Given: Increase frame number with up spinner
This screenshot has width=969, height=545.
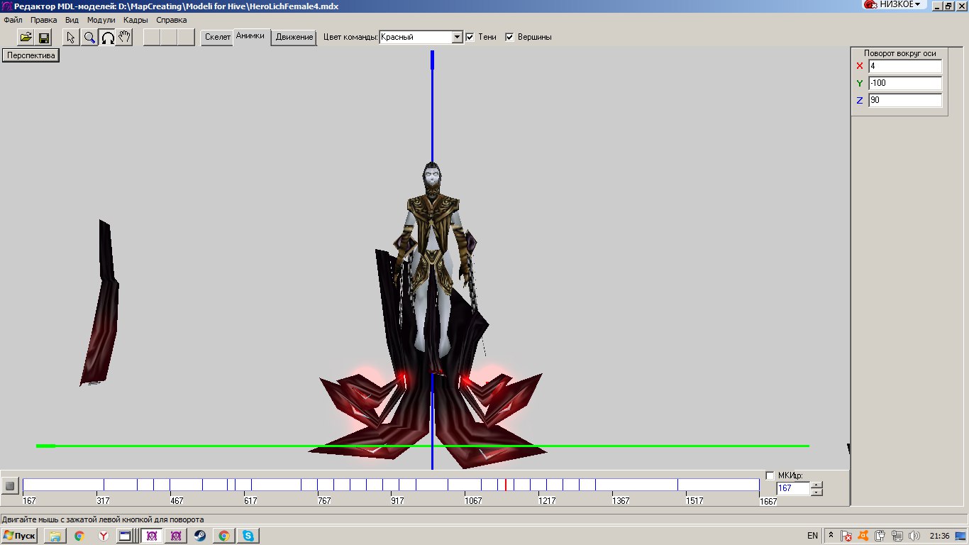Looking at the screenshot, I should 816,485.
